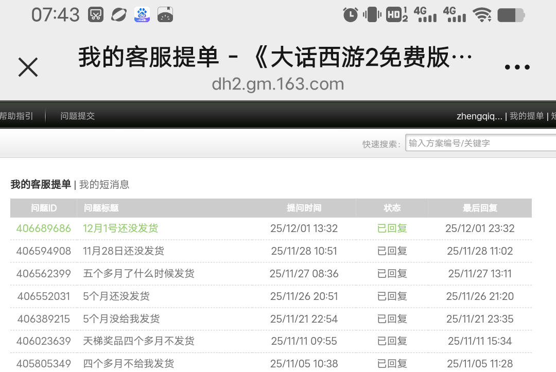Focus the 快速搜索 search input field

coord(480,144)
